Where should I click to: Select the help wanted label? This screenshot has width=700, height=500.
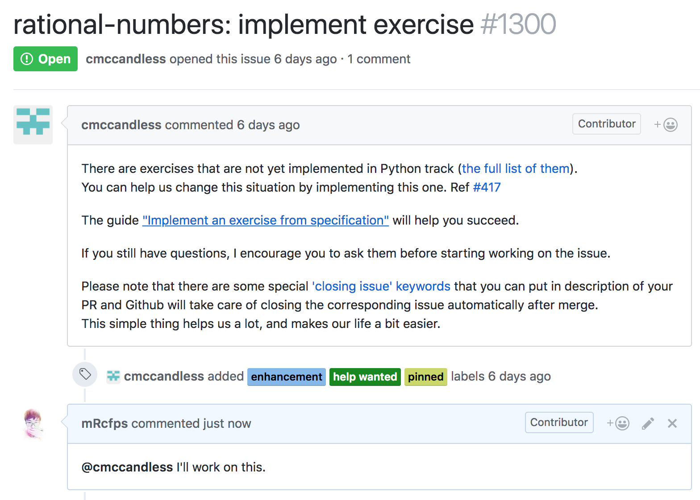point(365,377)
